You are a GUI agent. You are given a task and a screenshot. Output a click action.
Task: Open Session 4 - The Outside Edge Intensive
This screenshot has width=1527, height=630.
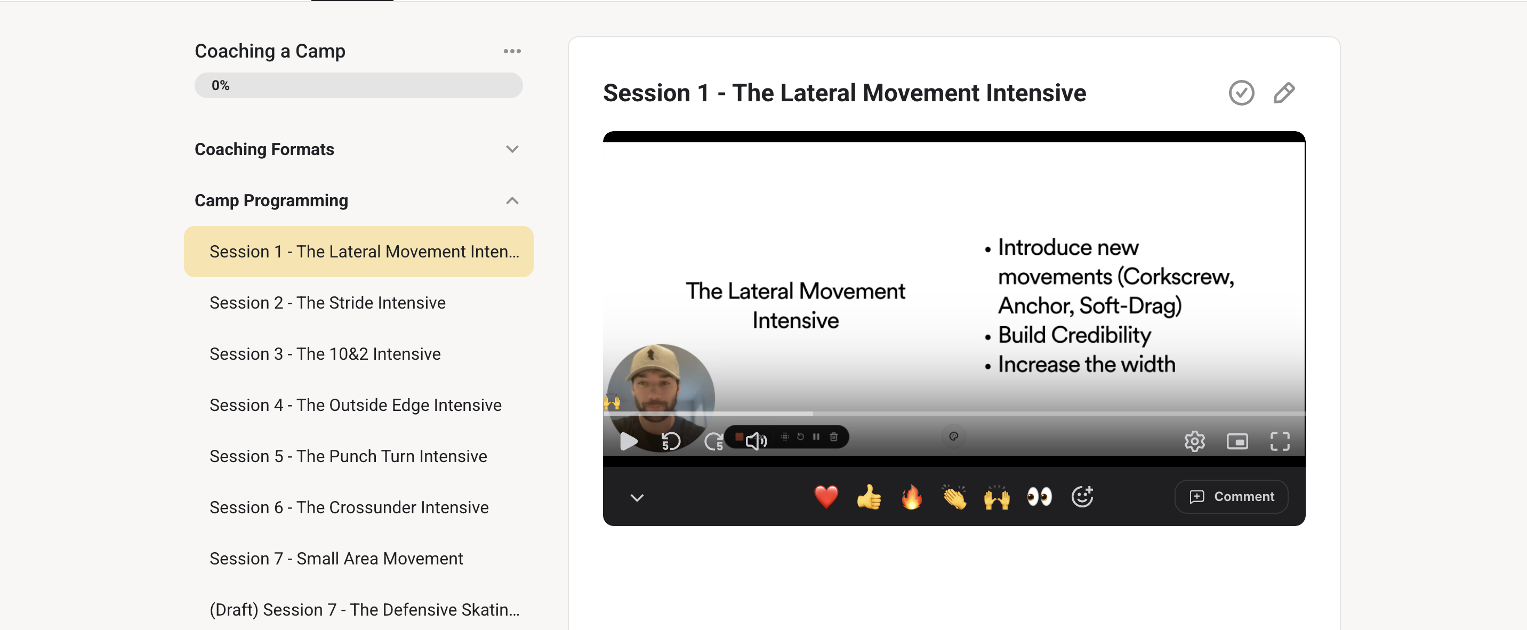(359, 406)
